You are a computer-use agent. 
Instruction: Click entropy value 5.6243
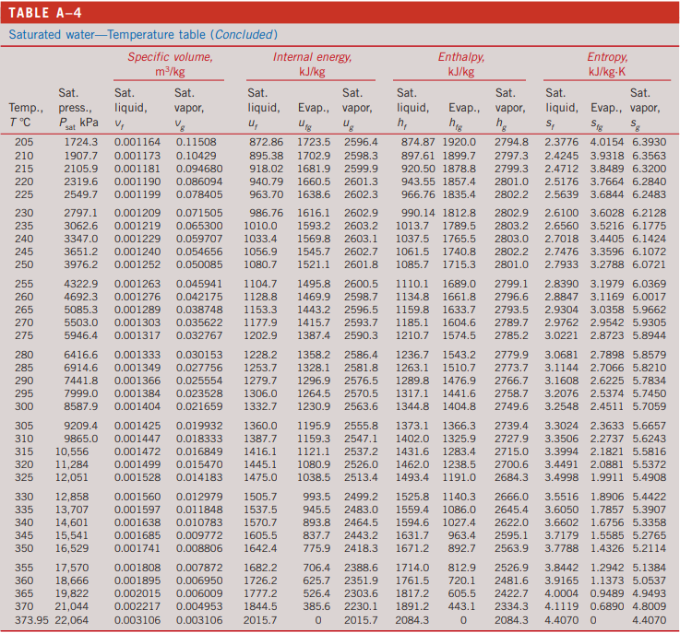click(x=650, y=439)
